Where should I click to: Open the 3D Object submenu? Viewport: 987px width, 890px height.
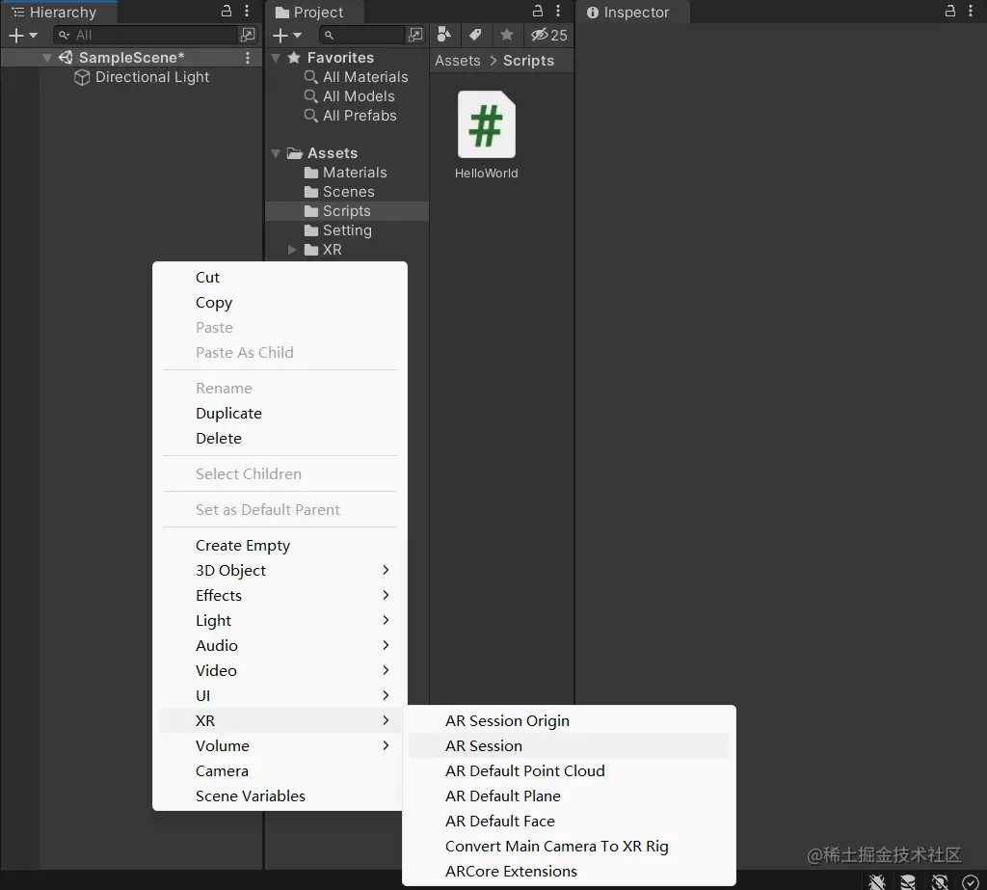point(280,570)
